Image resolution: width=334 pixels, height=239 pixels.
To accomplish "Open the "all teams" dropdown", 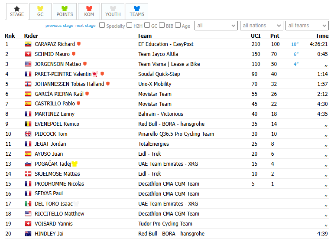I will pyautogui.click(x=307, y=26).
